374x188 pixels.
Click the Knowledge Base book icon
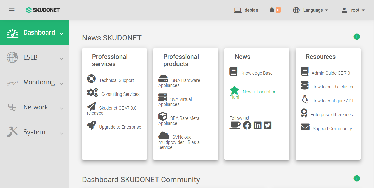click(x=233, y=71)
